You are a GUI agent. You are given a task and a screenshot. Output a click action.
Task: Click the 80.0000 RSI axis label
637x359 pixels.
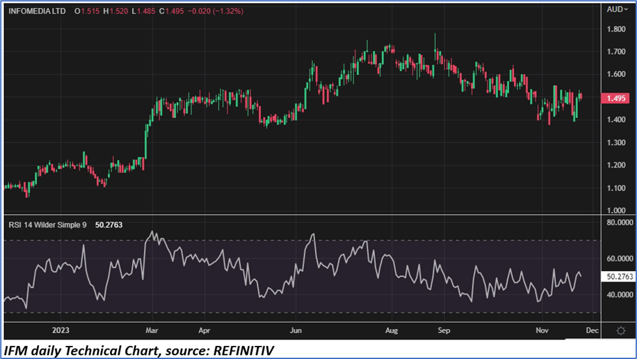pyautogui.click(x=619, y=222)
